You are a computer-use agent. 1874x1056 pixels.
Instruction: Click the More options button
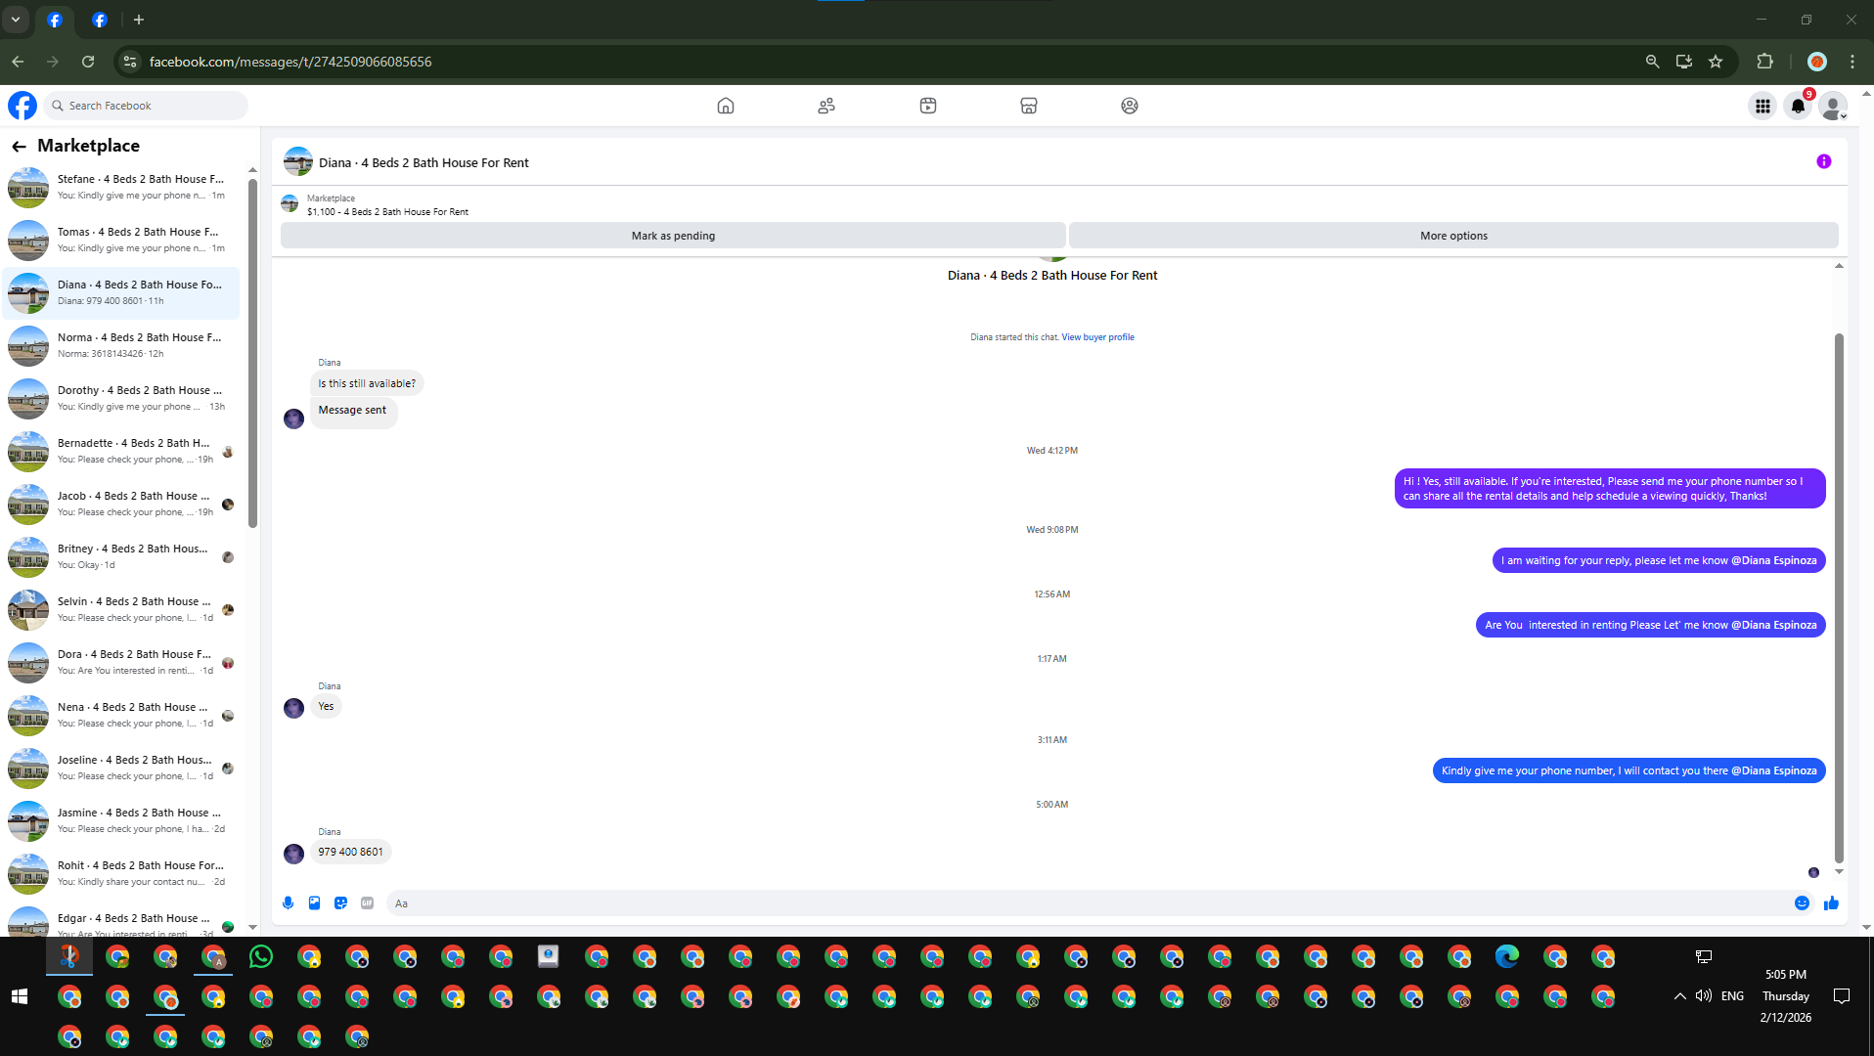(x=1453, y=236)
